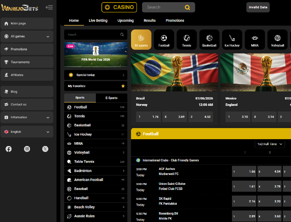Expand Tennis in the sports list
The height and width of the screenshot is (222, 291).
pos(95,116)
